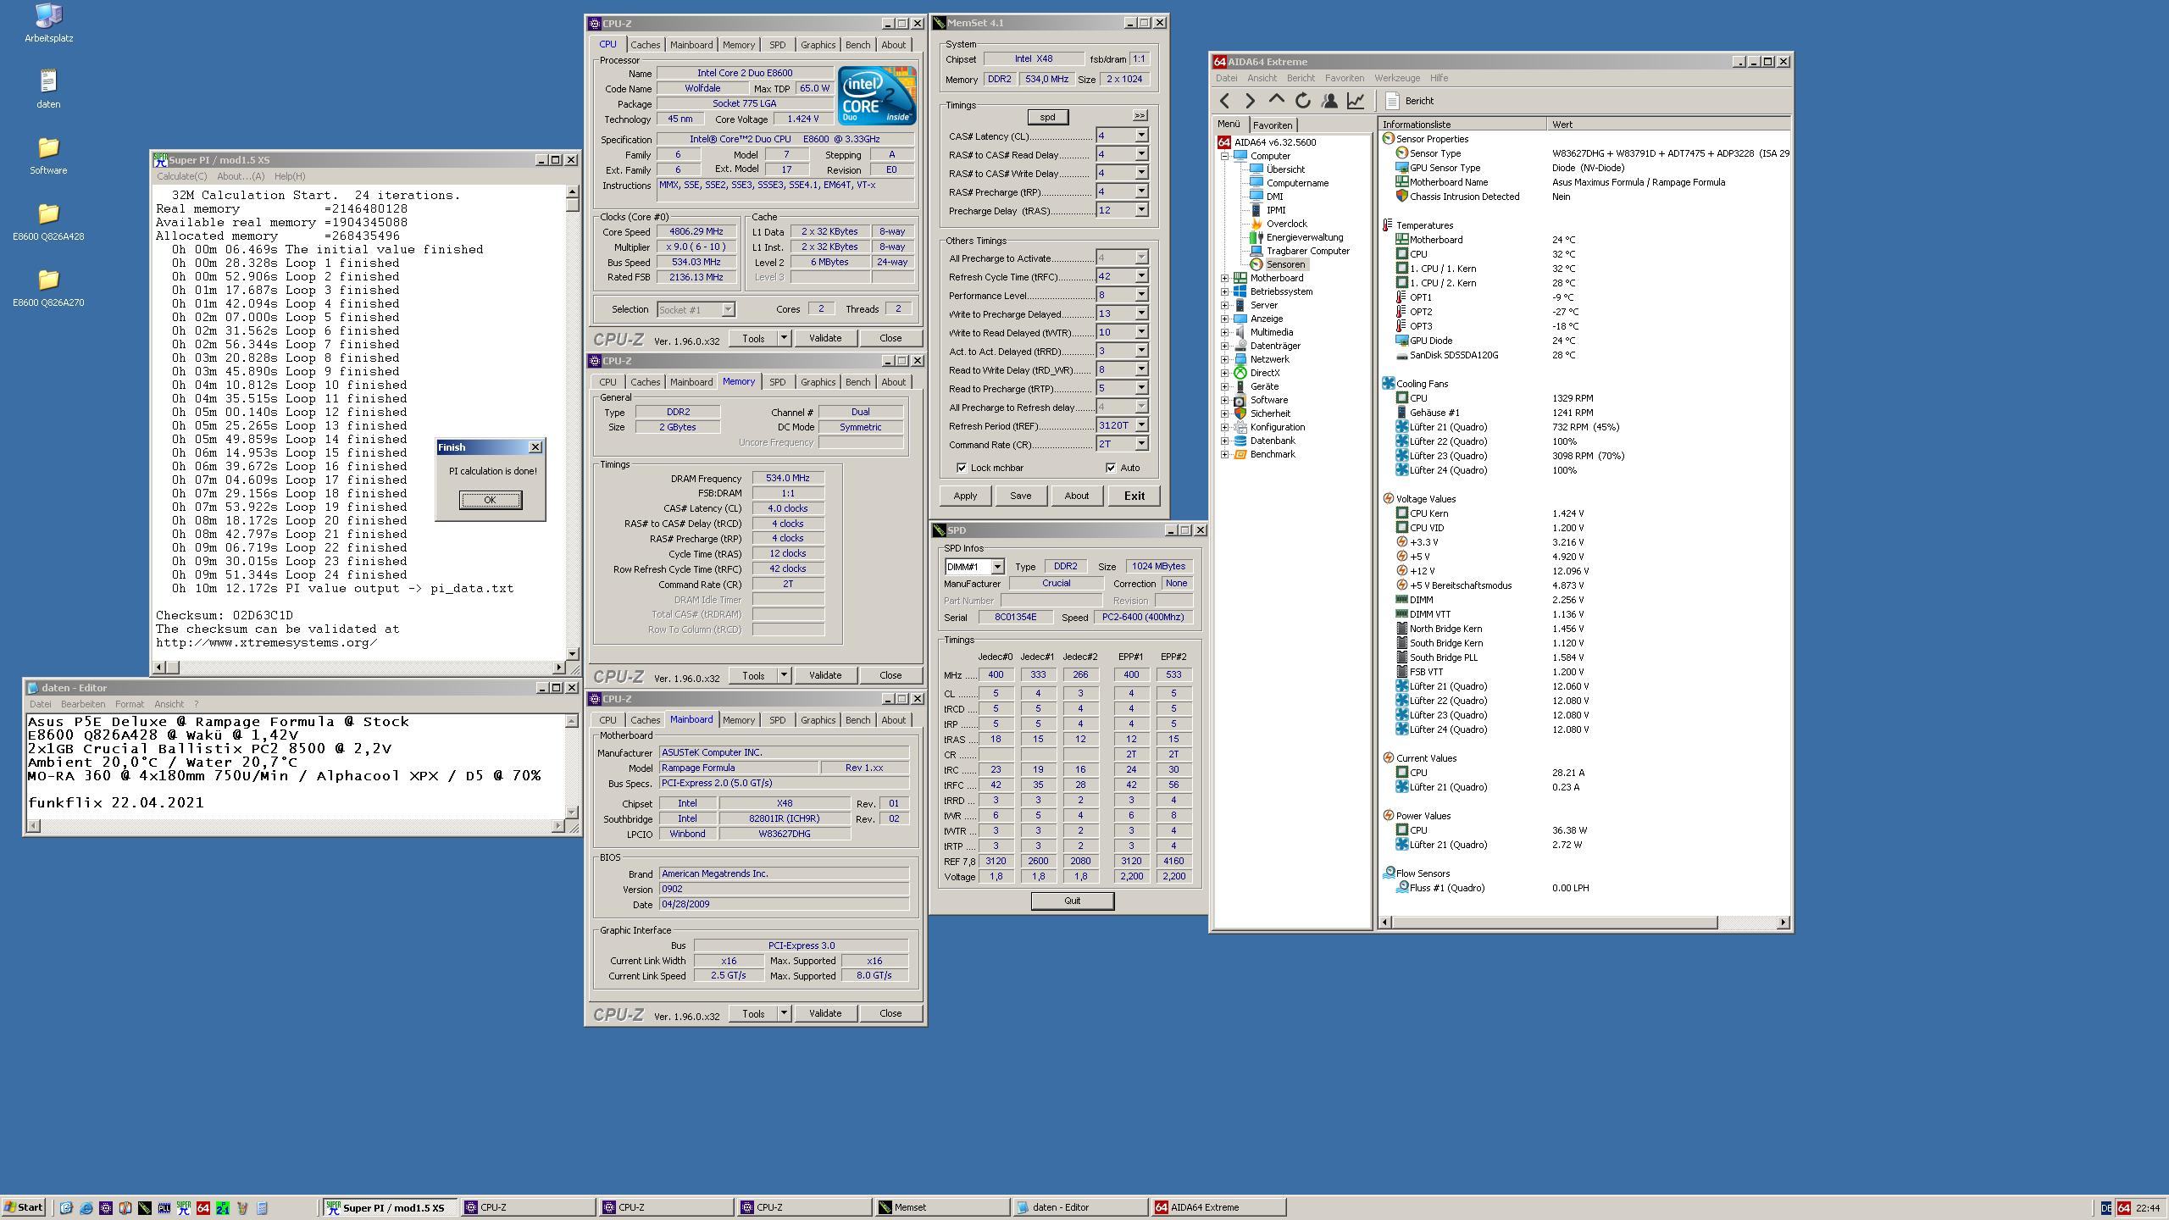Select Übersicht item in AIDA64 tree
Screen dimensions: 2169x1220
pyautogui.click(x=1285, y=169)
